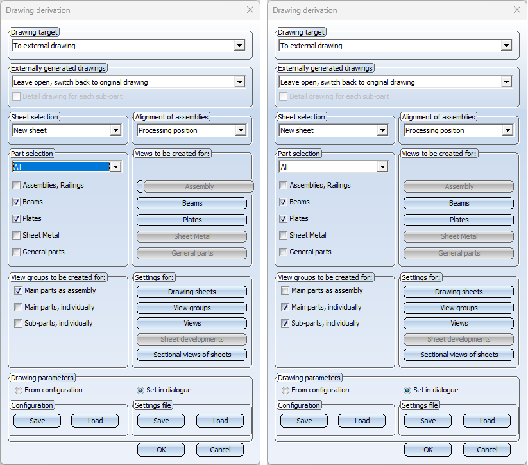
Task: Confirm with OK in right dialog
Action: point(428,450)
